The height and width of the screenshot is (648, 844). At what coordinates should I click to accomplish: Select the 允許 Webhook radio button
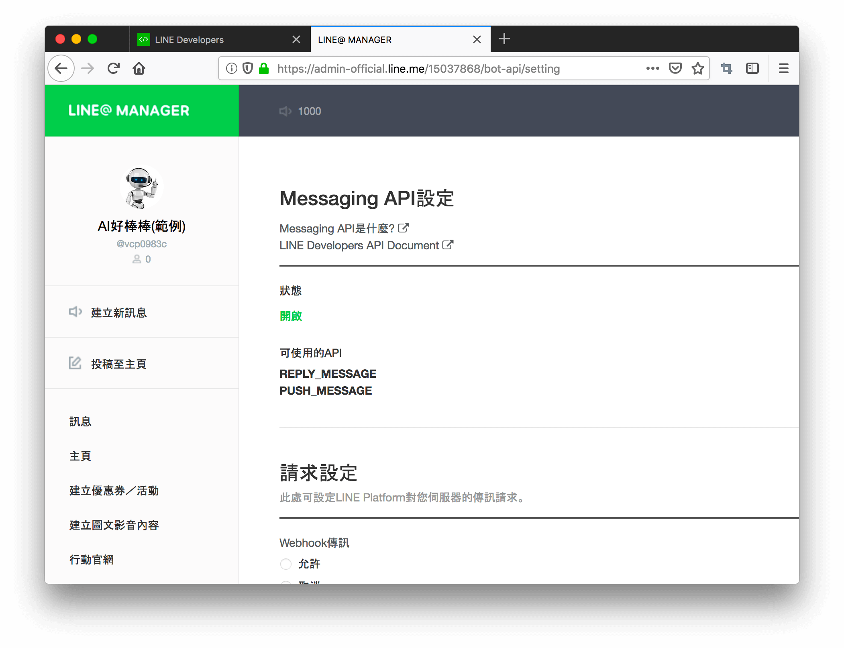(285, 564)
